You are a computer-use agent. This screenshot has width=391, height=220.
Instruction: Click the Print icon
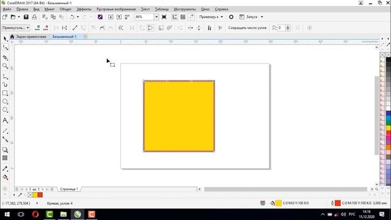click(x=34, y=17)
